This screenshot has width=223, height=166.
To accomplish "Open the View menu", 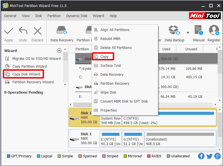I will [x=26, y=16].
